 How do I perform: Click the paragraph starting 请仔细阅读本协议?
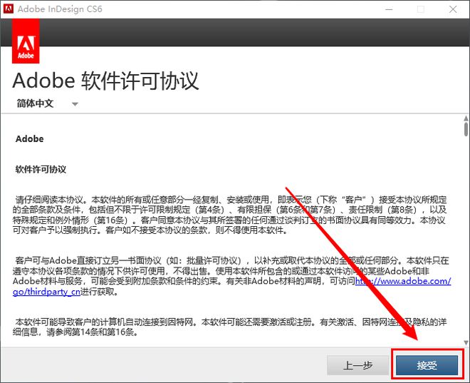tap(230, 215)
